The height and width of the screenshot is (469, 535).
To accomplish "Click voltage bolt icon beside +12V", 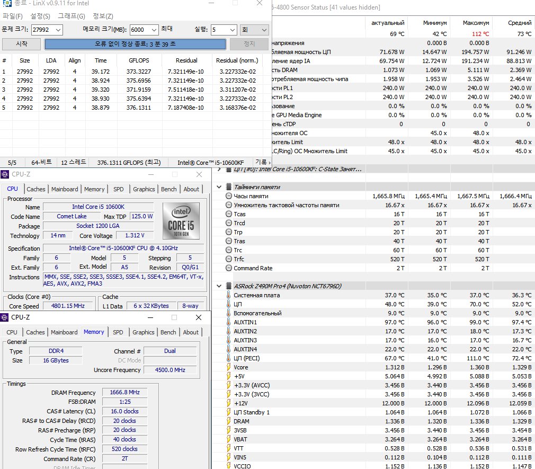I will (229, 403).
